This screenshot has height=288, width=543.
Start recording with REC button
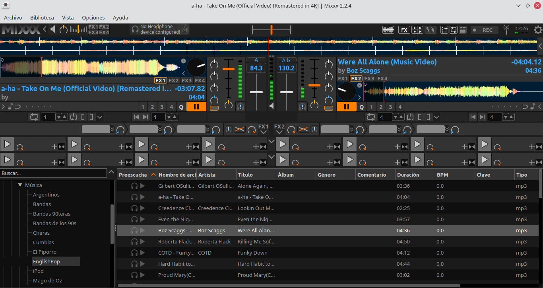click(x=483, y=30)
